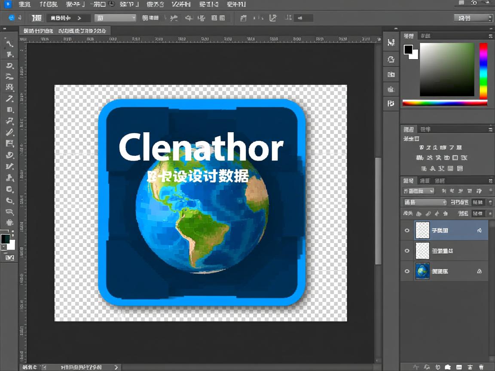This screenshot has height=371, width=495.
Task: Open the blend mode dropdown in Layers panel
Action: pos(425,202)
